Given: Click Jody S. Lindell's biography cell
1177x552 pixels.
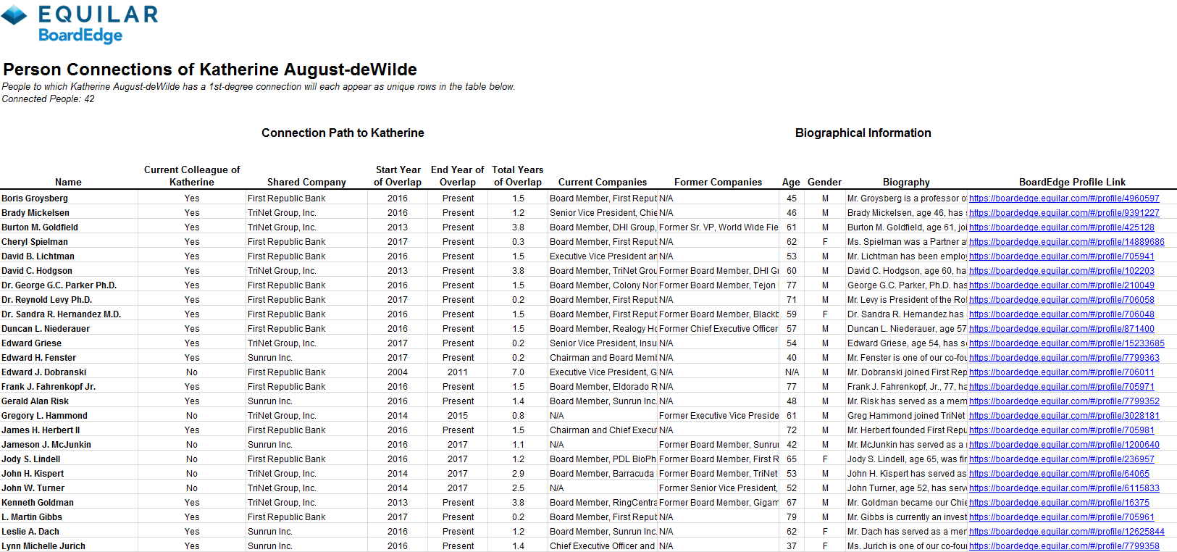Looking at the screenshot, I should click(907, 459).
